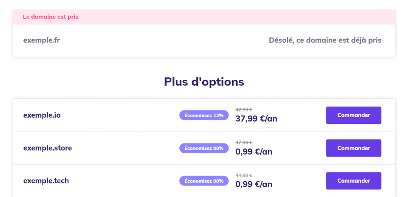This screenshot has height=197, width=407.
Task: Click the Commander button for exemple.io
Action: (353, 115)
